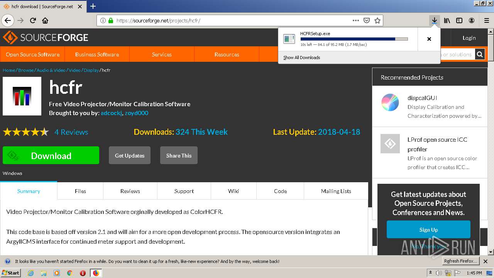Cancel the HCFRSetup.exe download
Screen dimensions: 494x278
pyautogui.click(x=429, y=39)
